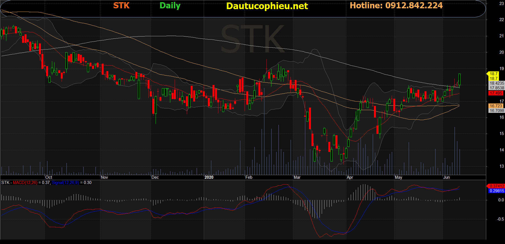Viewport: 505px width, 244px height.
Task: Select the blue Signal(12,26,9) indicator label
Action: point(66,183)
